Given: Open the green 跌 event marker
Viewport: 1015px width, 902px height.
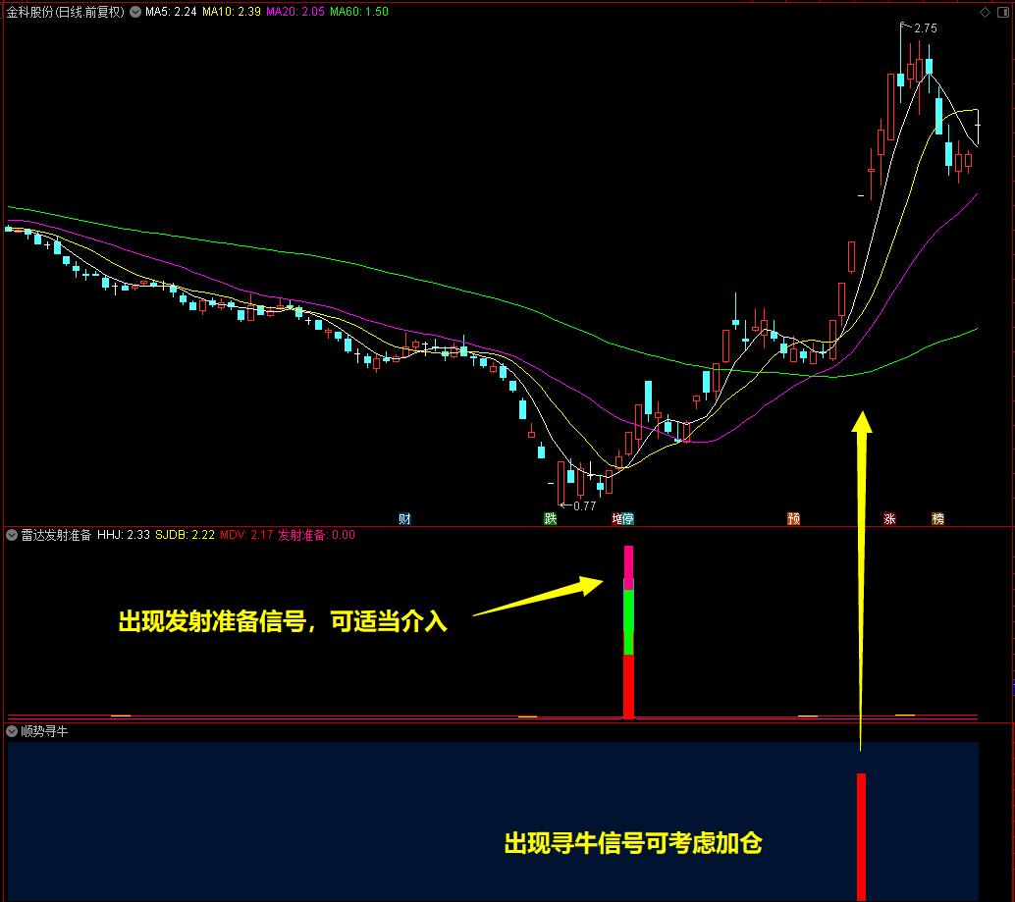Looking at the screenshot, I should click(x=551, y=518).
